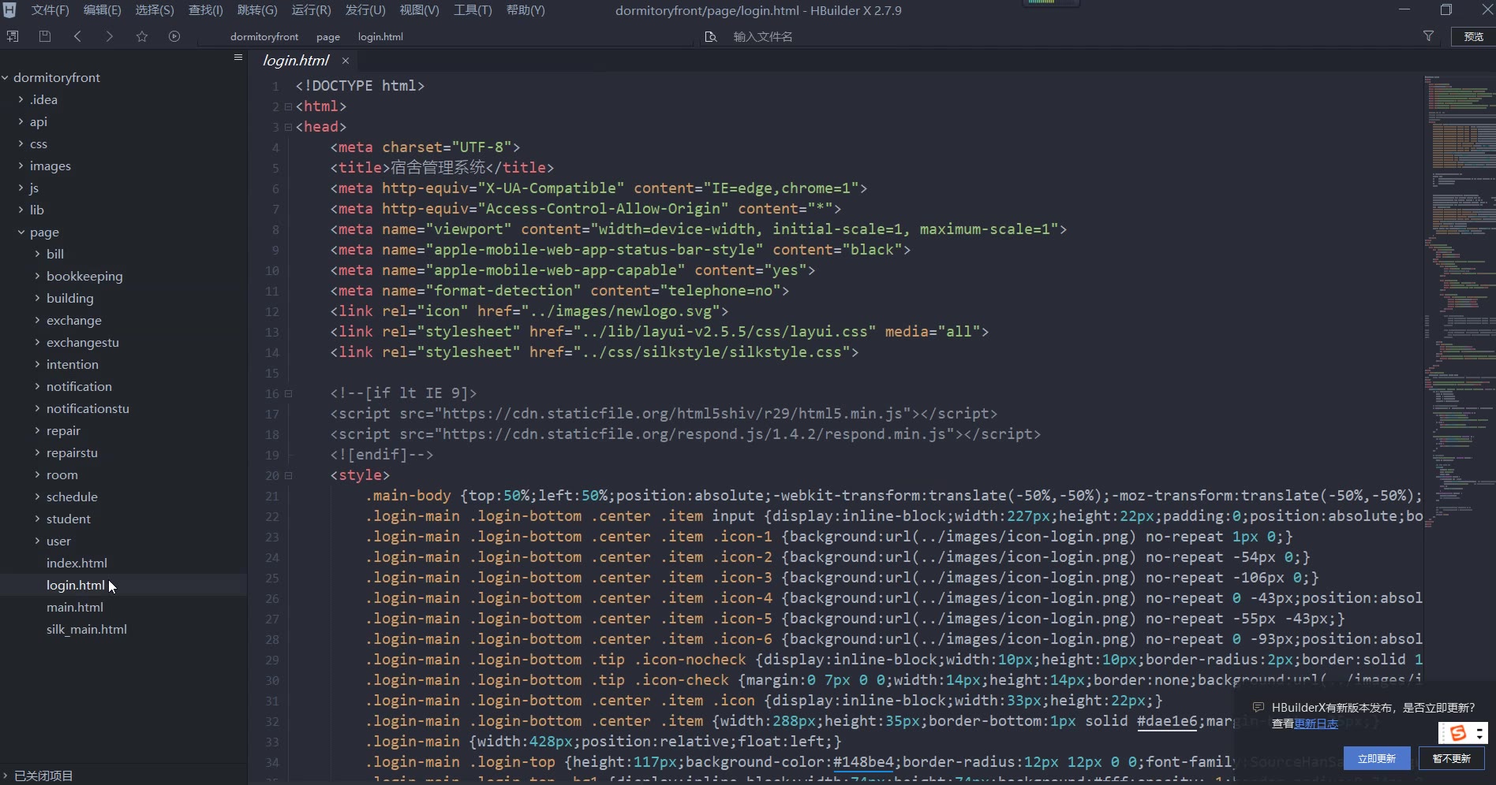The width and height of the screenshot is (1496, 785).
Task: Open the 视图(V) menu
Action: pos(419,10)
